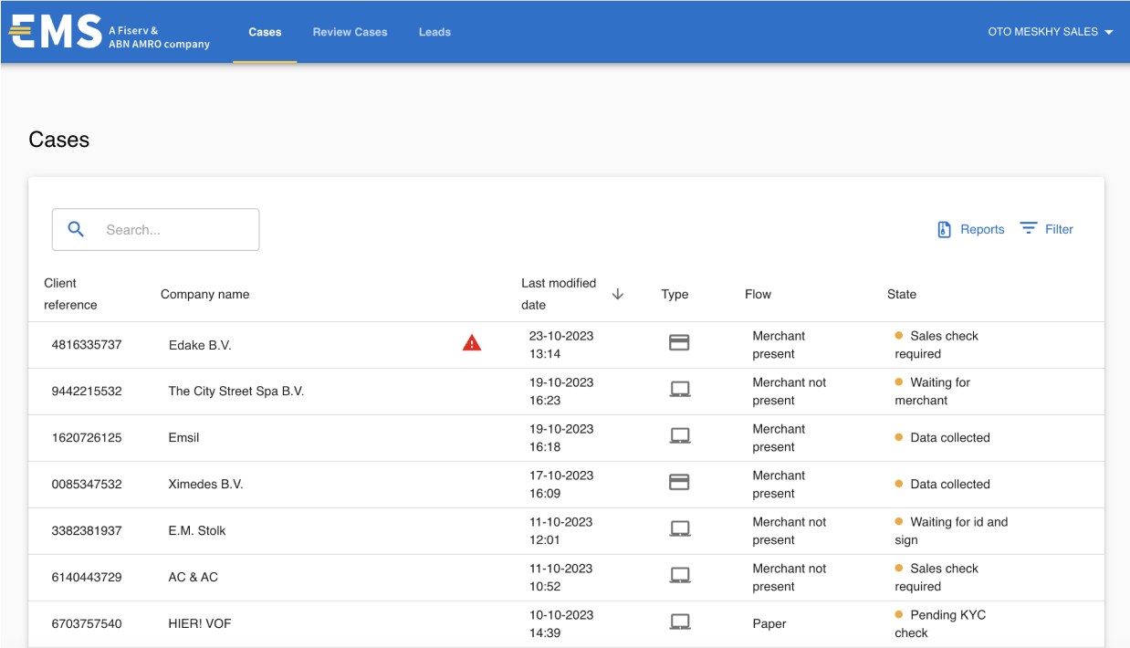Switch to the Review Cases tab
Viewport: 1130px width, 648px height.
tap(350, 31)
